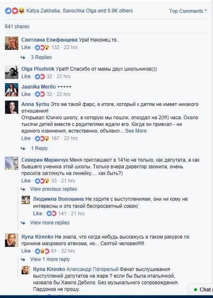Open Jaanika Merilo's profile name link
Image resolution: width=213 pixels, height=298 pixels.
(x=39, y=87)
